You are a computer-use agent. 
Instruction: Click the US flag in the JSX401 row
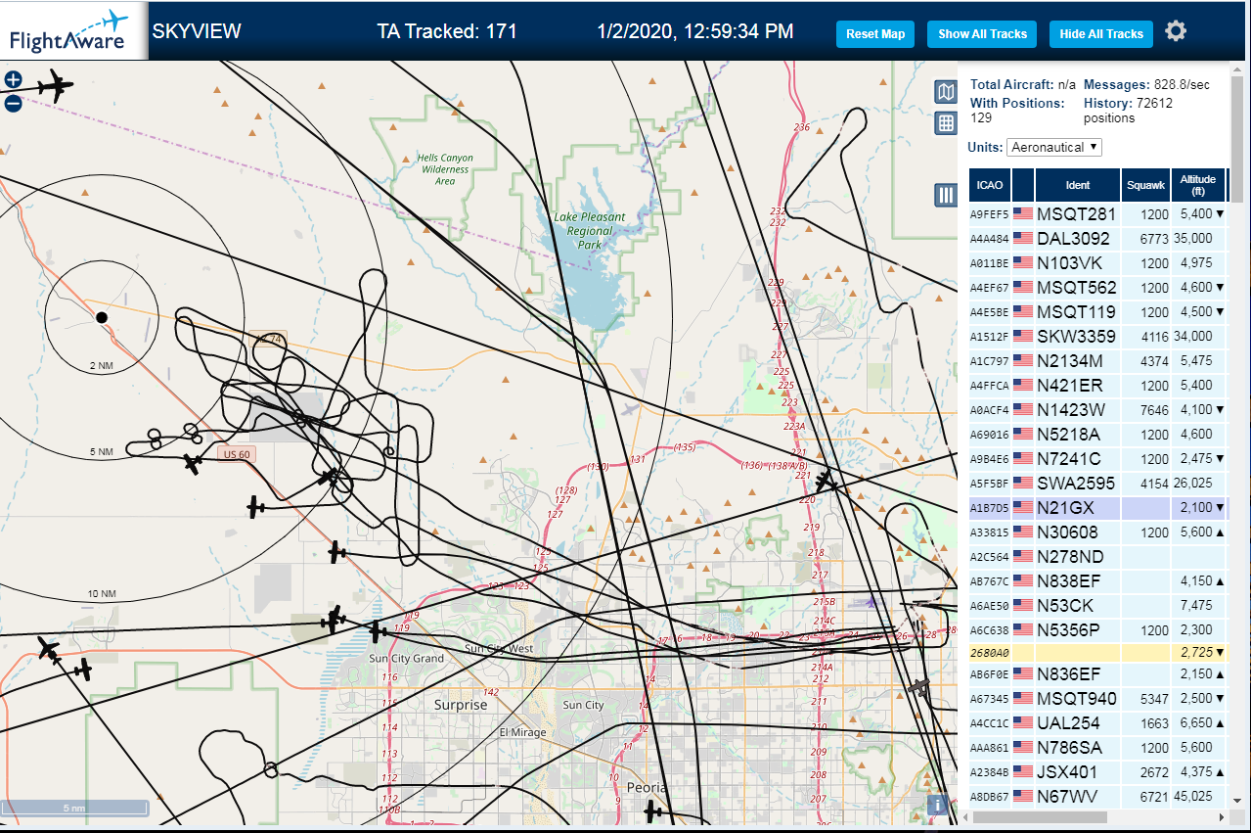[x=1023, y=771]
